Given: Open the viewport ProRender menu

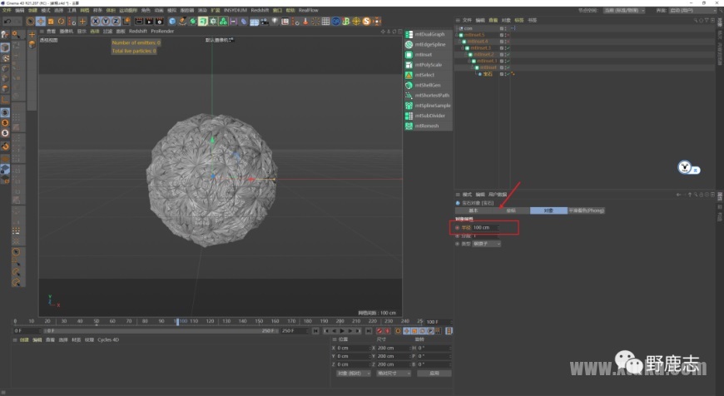Looking at the screenshot, I should tap(162, 32).
